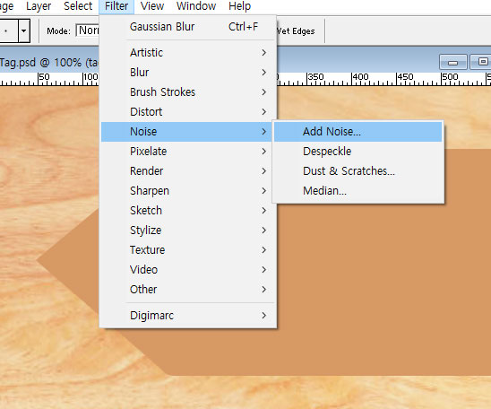Expand the Stylize filter submenu

point(188,231)
